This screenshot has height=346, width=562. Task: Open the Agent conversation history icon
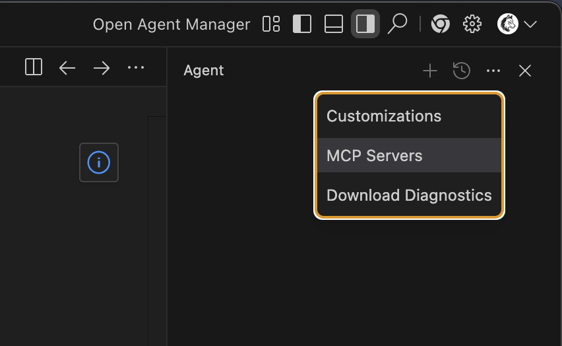click(x=462, y=71)
